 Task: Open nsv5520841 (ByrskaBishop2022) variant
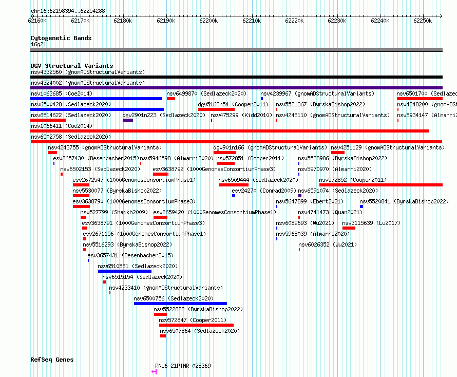tap(404, 201)
